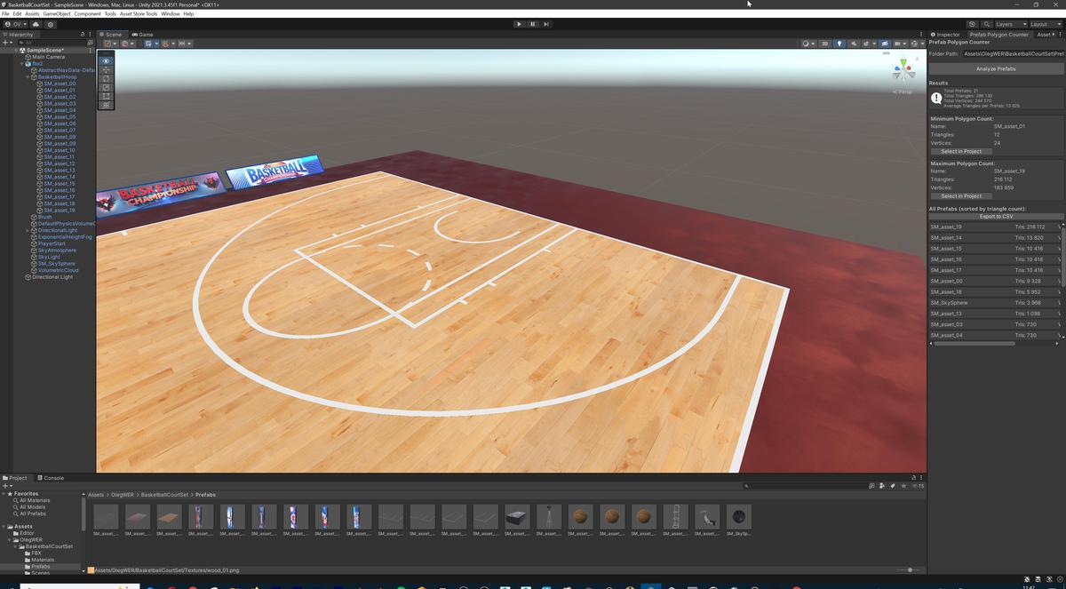
Task: Select the SM_SkySphere prefab thumbnail
Action: click(739, 517)
